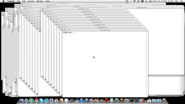Open the AG user account menu
This screenshot has width=185, height=104.
click(176, 1)
